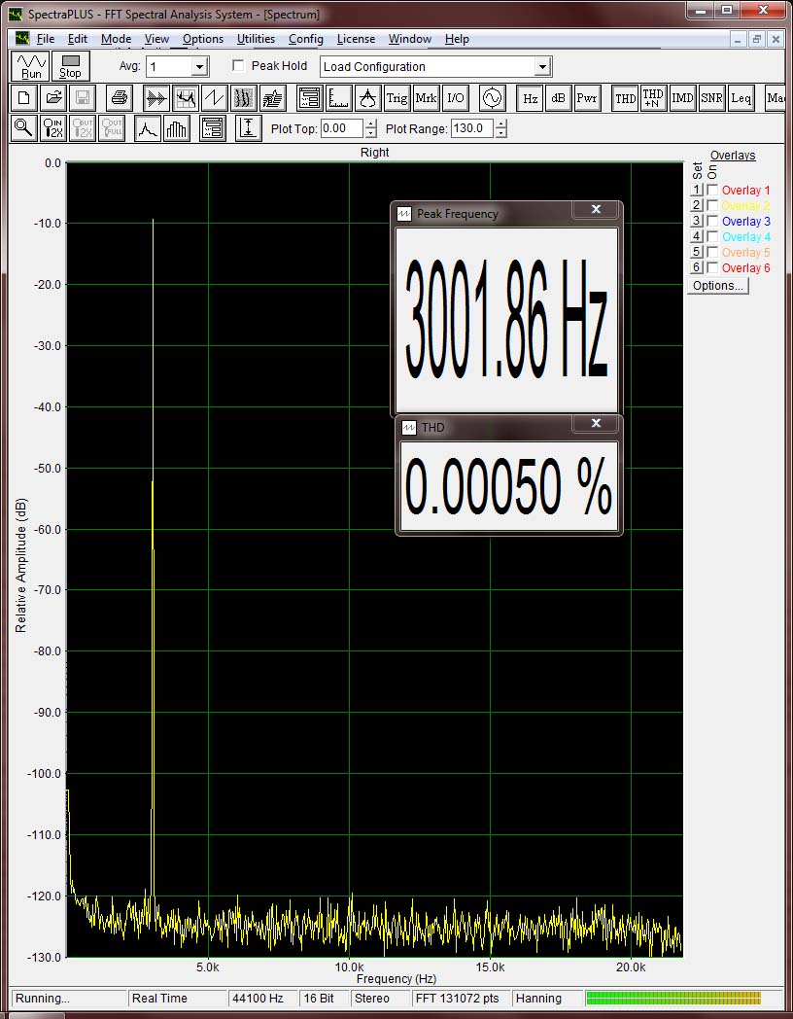Open the IMD measurement tool
This screenshot has width=793, height=1019.
pos(682,98)
